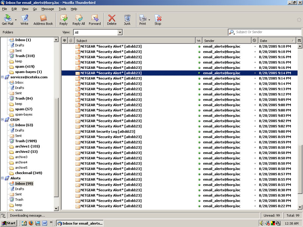Viewport: 303px width, 227px height.
Task: Sort by Date column header
Action: pos(277,40)
